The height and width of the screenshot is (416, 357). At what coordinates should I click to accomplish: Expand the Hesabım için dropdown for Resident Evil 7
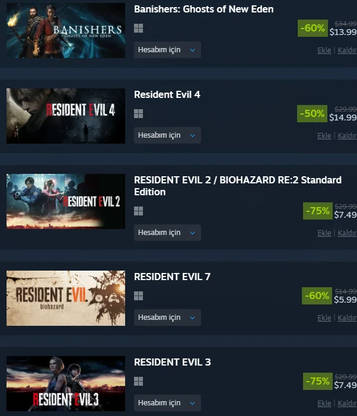(167, 317)
